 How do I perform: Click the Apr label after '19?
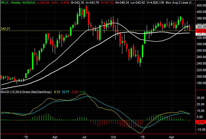click(172, 137)
